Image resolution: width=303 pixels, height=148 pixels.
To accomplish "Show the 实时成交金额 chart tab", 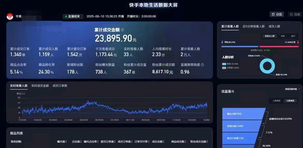I will [40, 86].
